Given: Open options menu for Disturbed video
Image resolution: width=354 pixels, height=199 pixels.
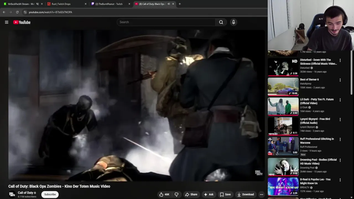Looking at the screenshot, I should tap(340, 60).
